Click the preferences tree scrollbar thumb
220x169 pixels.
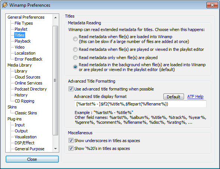coord(55,80)
